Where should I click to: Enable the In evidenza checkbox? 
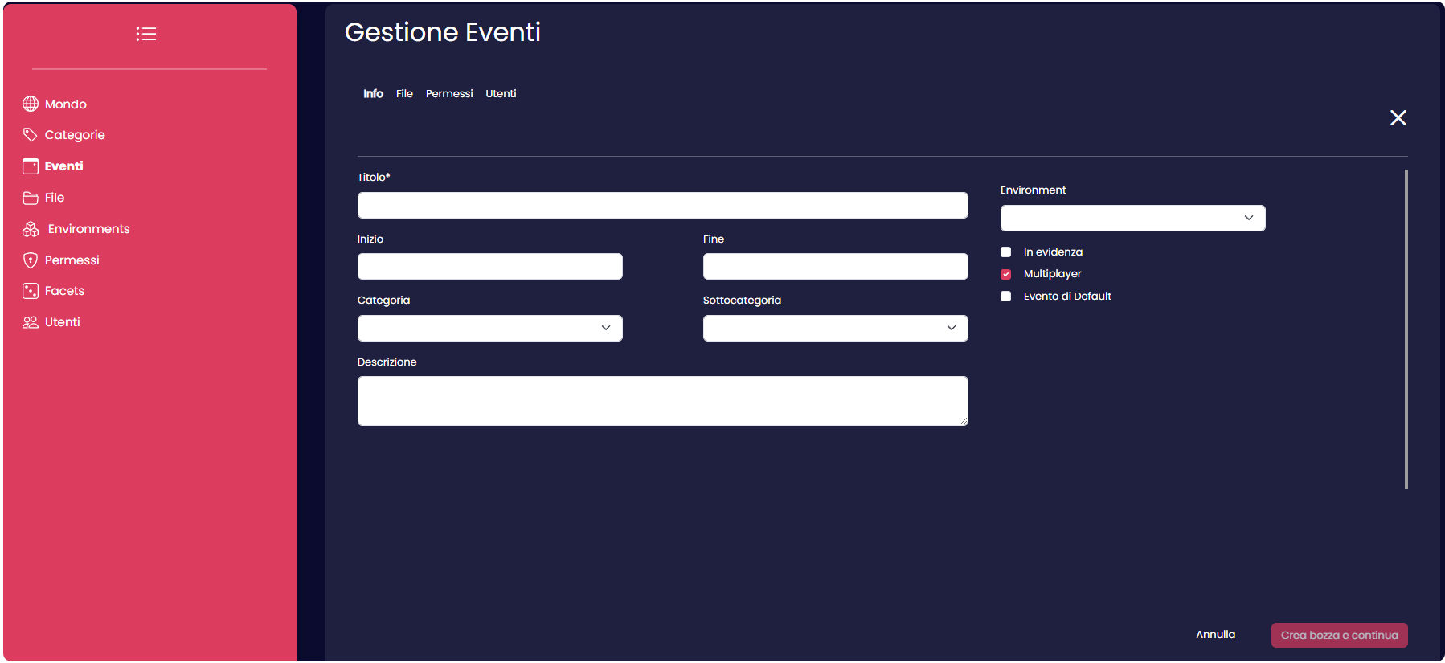tap(1005, 252)
